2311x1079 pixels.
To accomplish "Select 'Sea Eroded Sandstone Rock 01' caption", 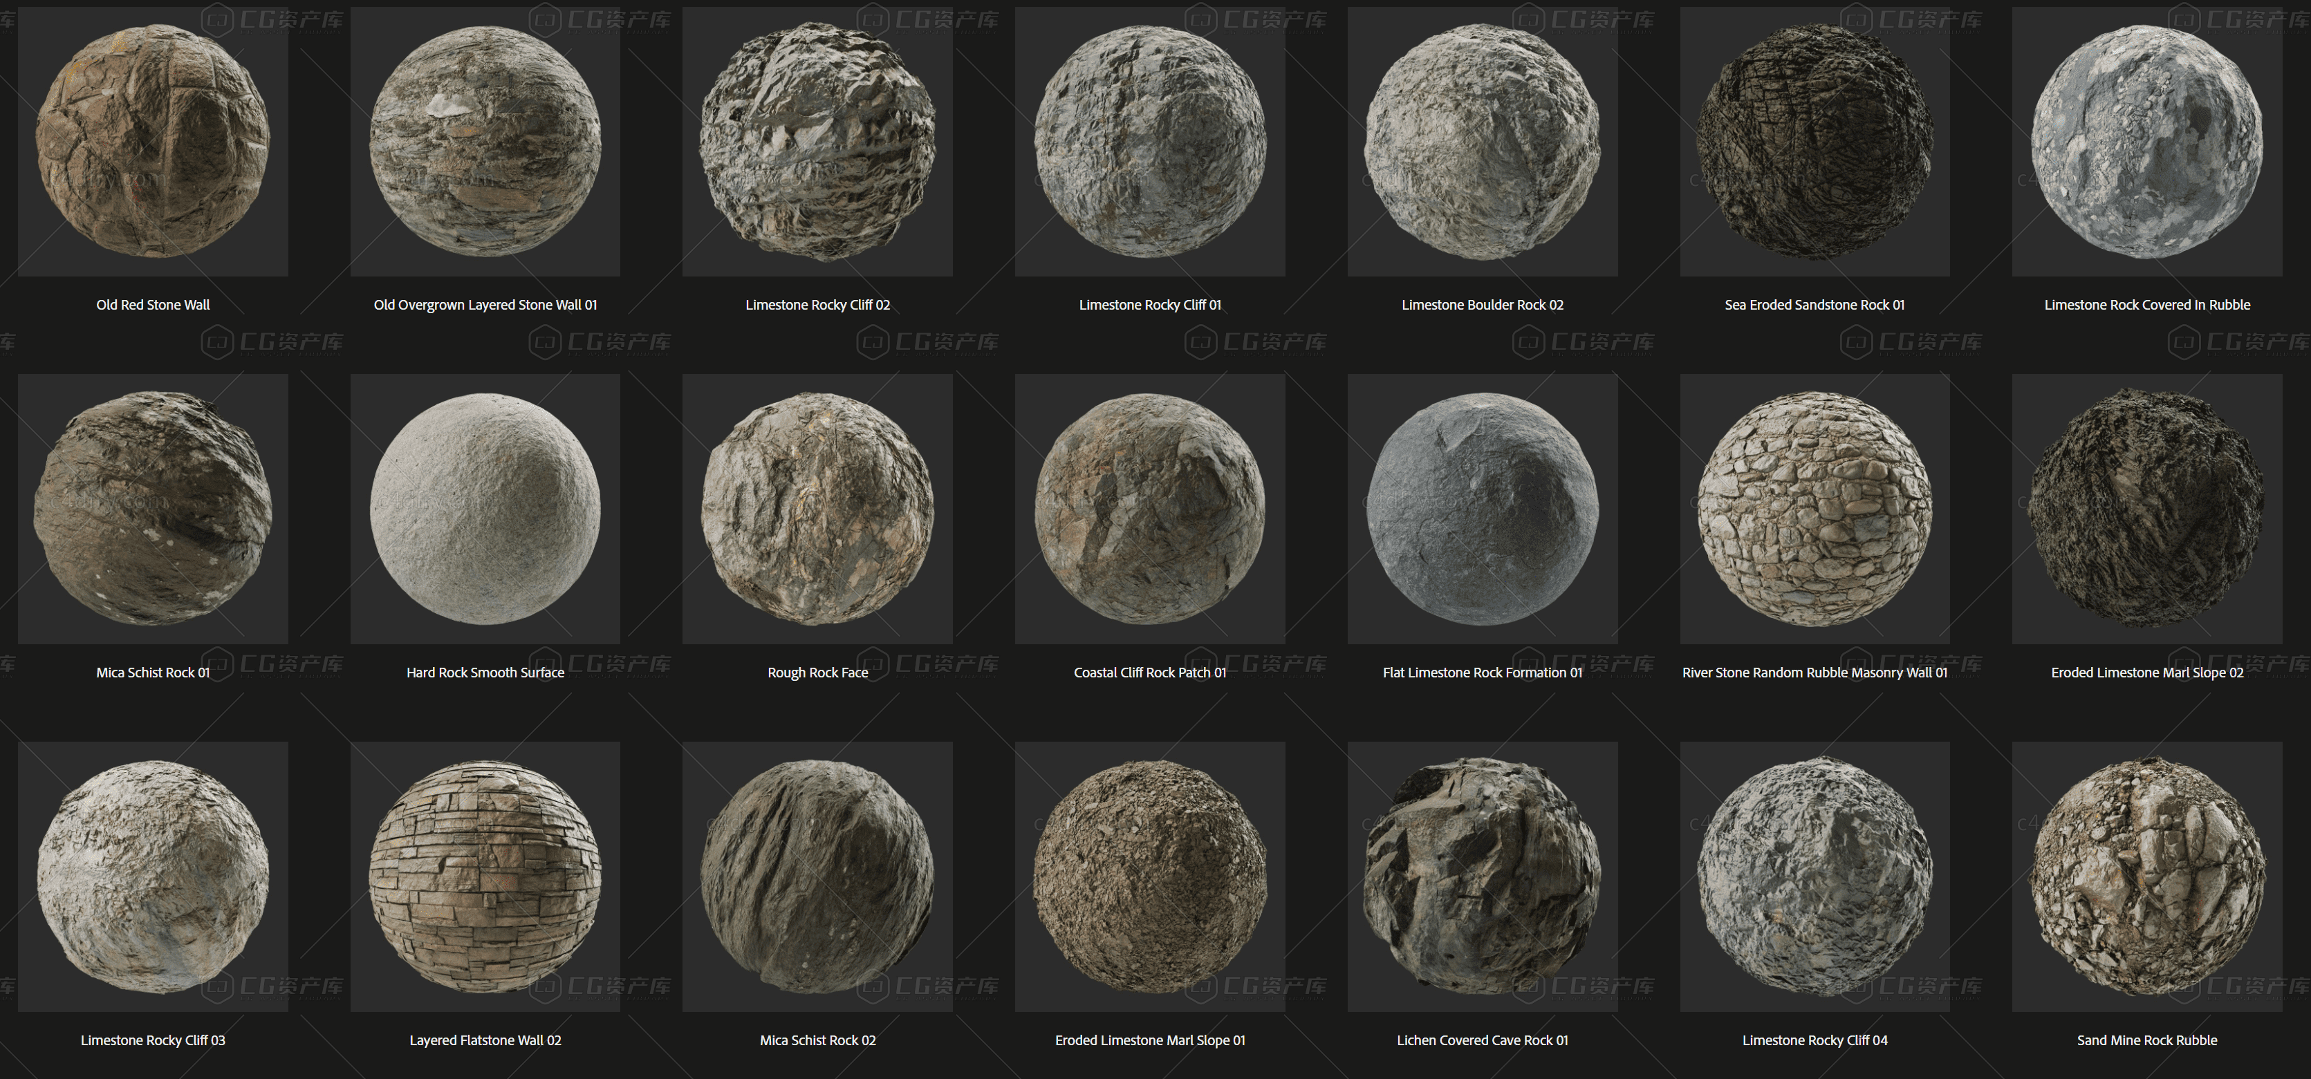I will tap(1815, 305).
